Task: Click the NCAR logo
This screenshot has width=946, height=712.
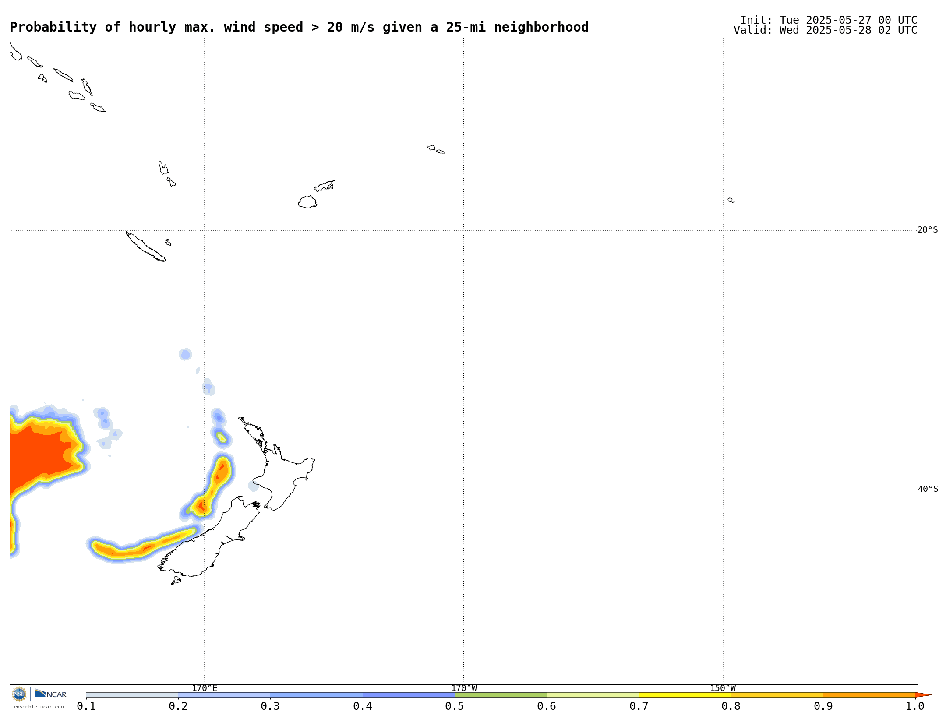Action: [50, 694]
